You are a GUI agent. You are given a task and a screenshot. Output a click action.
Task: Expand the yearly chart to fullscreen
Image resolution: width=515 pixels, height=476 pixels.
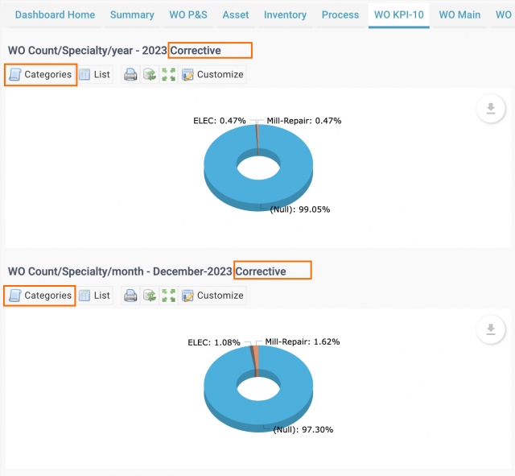[x=168, y=75]
